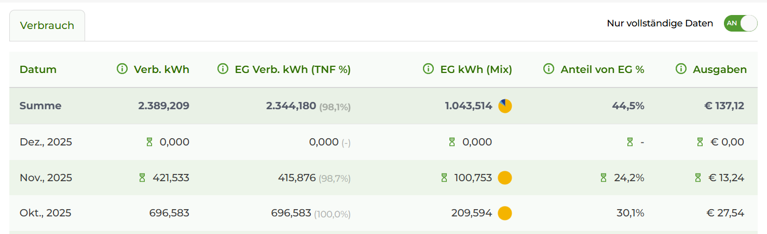Click info icon next to Verb. kWh
Image resolution: width=767 pixels, height=234 pixels.
click(x=122, y=69)
